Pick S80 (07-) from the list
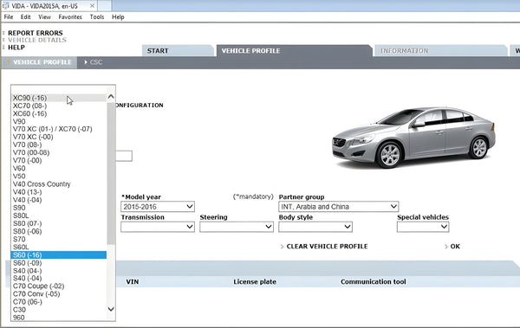 (x=59, y=223)
